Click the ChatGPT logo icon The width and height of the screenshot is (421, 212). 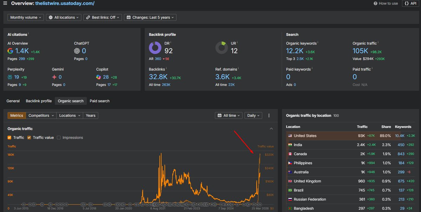(77, 50)
